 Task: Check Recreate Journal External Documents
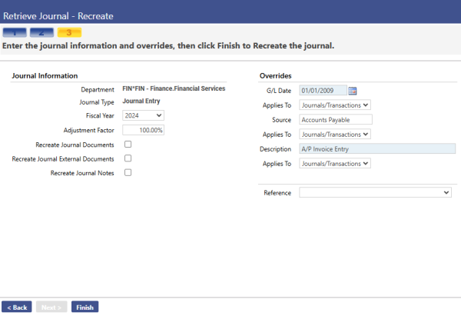click(128, 158)
